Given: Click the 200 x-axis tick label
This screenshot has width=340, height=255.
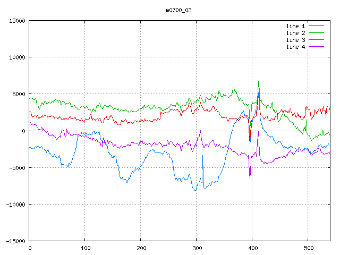Looking at the screenshot, I should pos(141,248).
